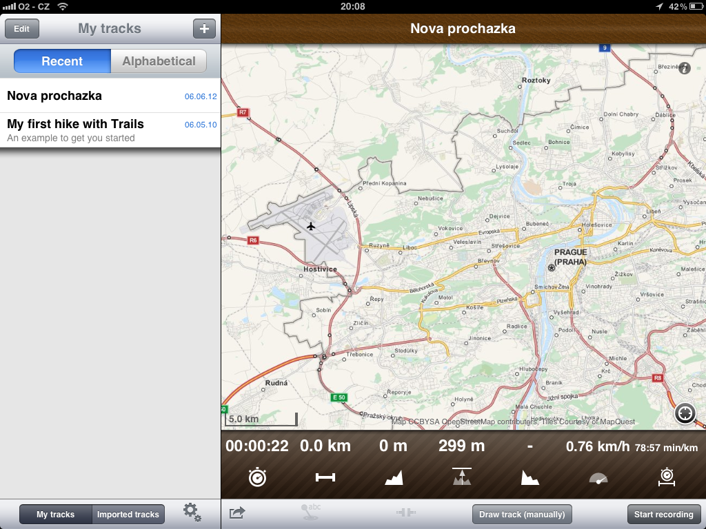Tap the E 50 road sign on map
This screenshot has height=529, width=706.
point(339,397)
